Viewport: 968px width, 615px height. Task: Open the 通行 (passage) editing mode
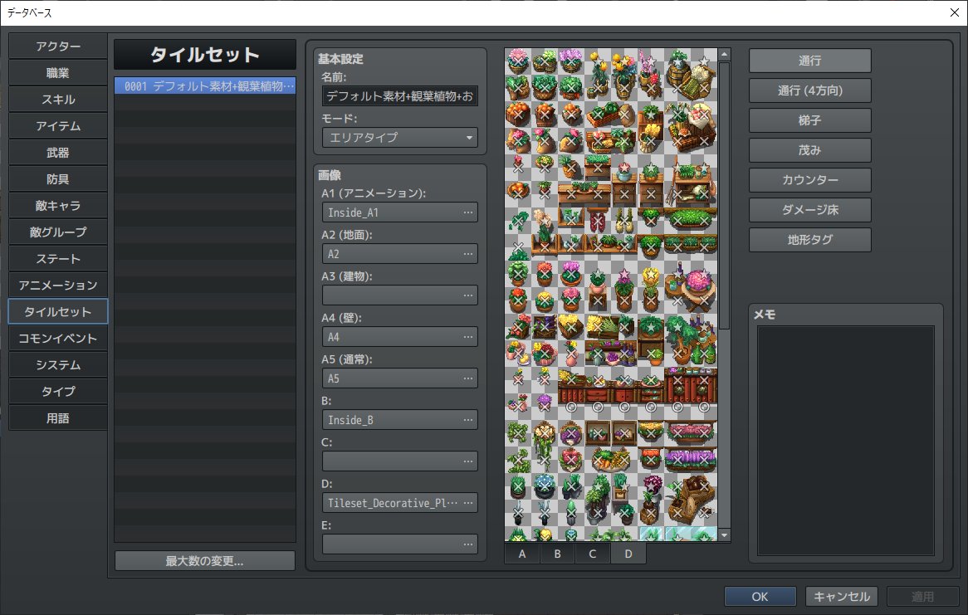pyautogui.click(x=809, y=60)
